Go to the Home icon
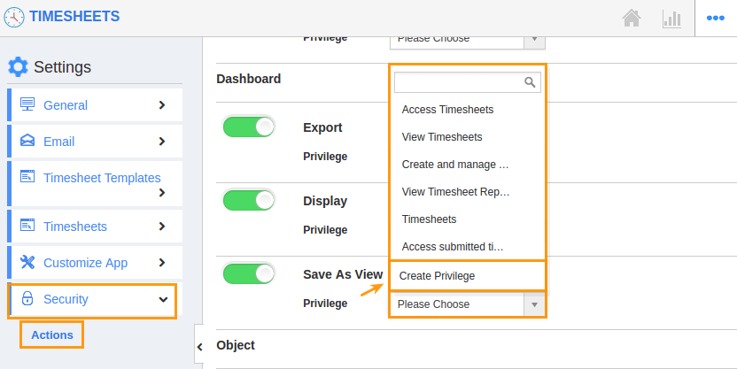 [x=632, y=19]
